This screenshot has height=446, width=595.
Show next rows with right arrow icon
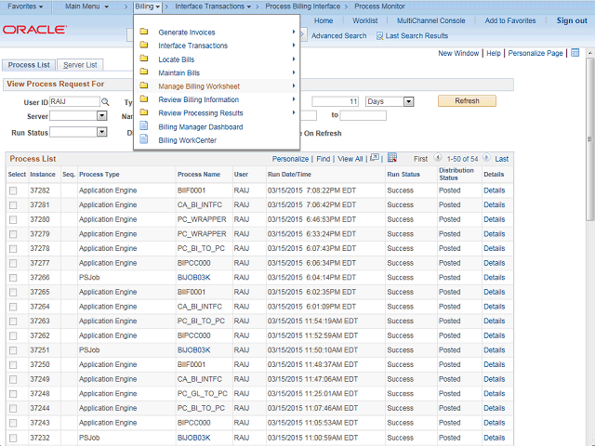(487, 159)
